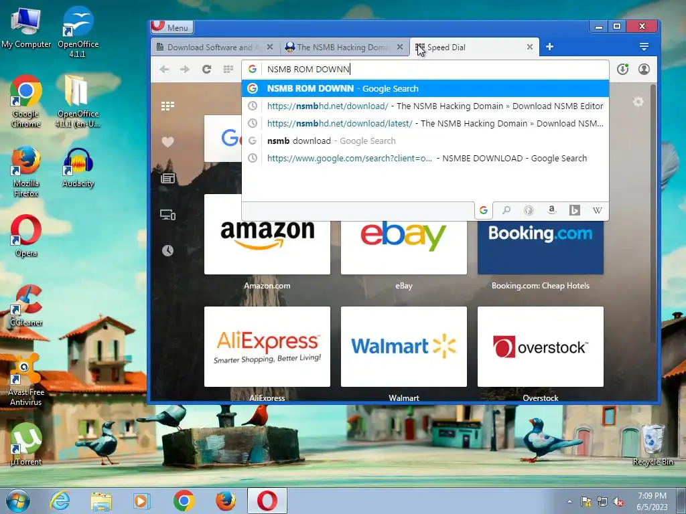Image resolution: width=686 pixels, height=514 pixels.
Task: Open Speed Dial settings gear
Action: tap(638, 102)
